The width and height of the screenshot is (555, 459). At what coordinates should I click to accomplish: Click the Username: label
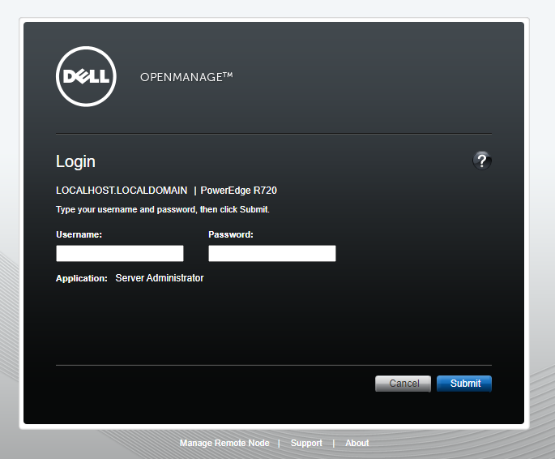click(79, 234)
